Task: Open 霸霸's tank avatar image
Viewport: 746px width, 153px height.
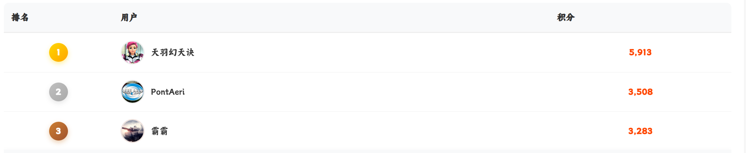Action: (132, 131)
